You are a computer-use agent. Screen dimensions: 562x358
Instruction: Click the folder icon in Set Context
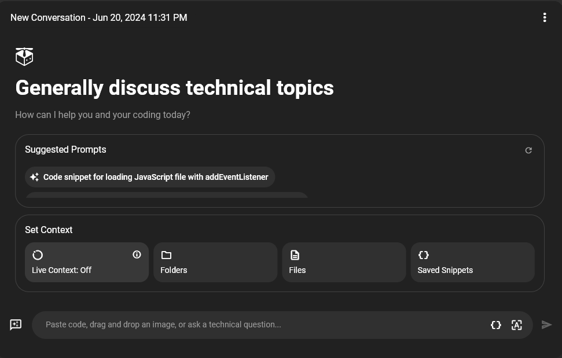[x=166, y=255]
